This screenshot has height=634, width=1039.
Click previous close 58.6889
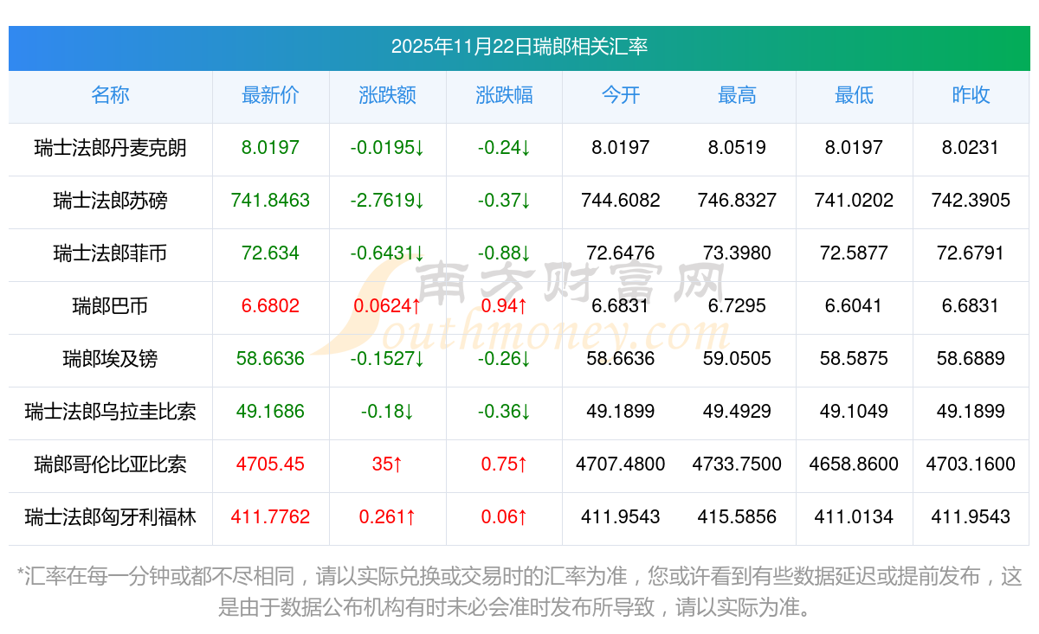[971, 359]
